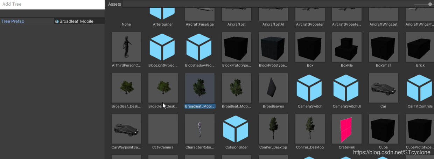
Task: Click the AircraftFuselage asset label
Action: tap(199, 25)
